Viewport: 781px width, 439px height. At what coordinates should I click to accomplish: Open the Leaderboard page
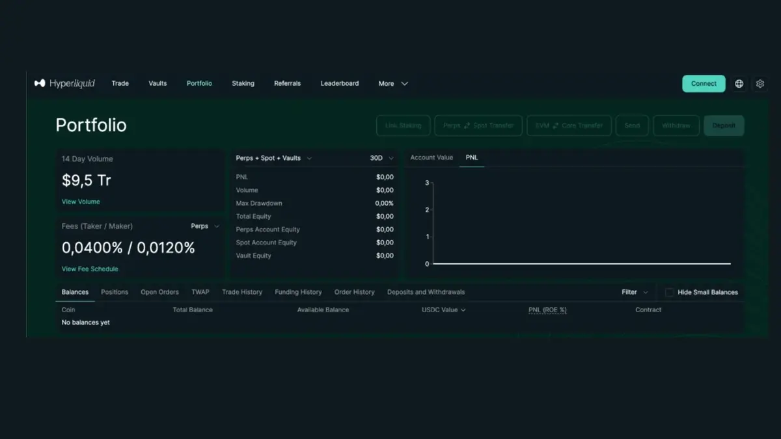coord(339,84)
